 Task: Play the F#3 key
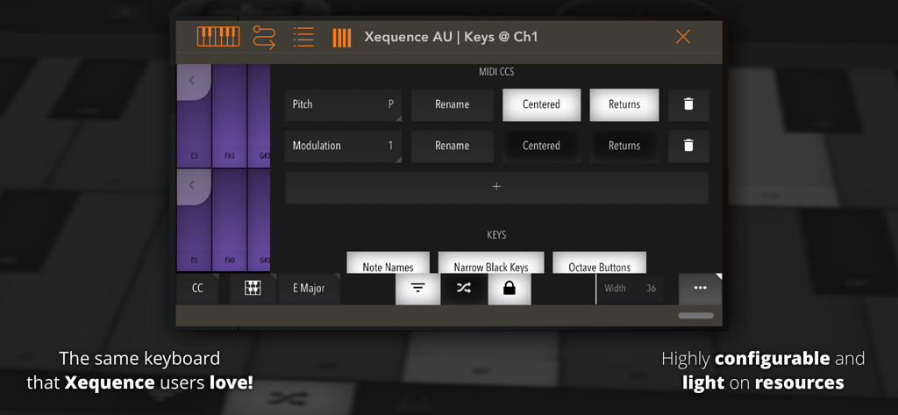point(230,116)
